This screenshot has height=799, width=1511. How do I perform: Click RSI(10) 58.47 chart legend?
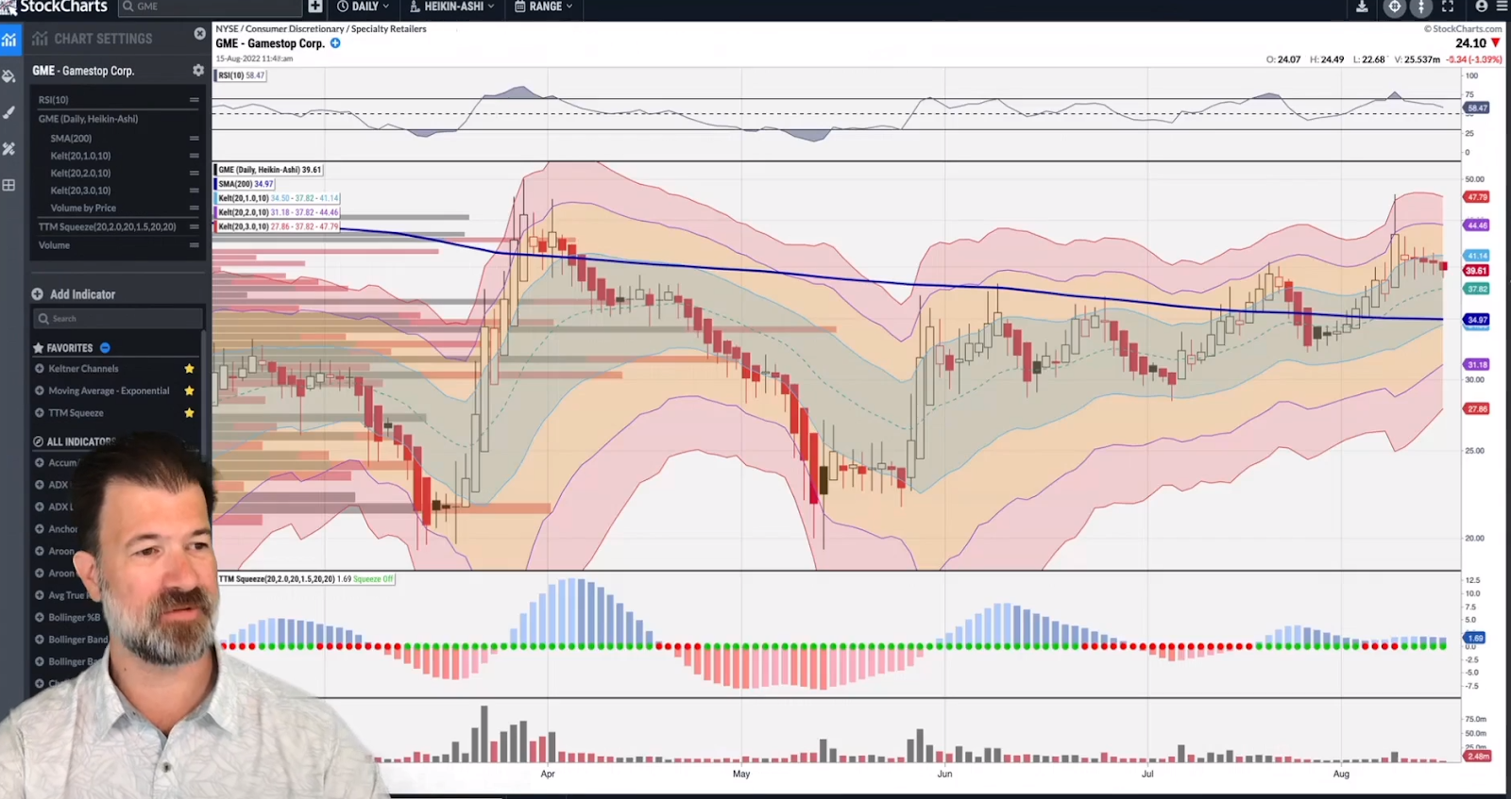241,75
